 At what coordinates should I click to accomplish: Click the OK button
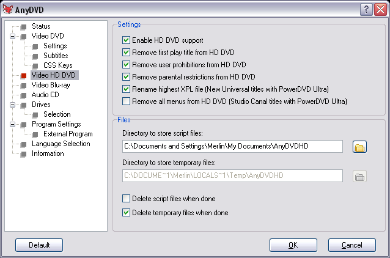click(293, 245)
